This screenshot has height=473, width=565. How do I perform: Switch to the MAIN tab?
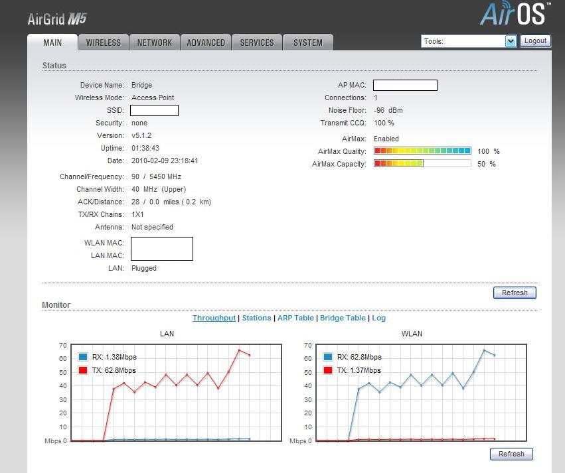52,42
